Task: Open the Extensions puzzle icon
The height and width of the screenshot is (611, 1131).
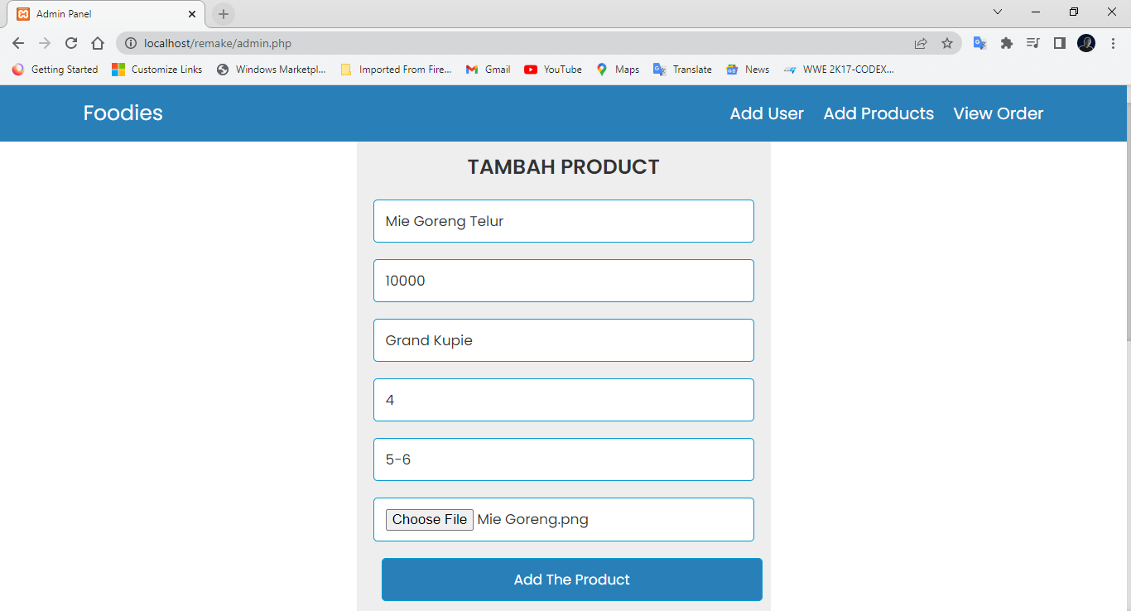Action: point(1007,43)
